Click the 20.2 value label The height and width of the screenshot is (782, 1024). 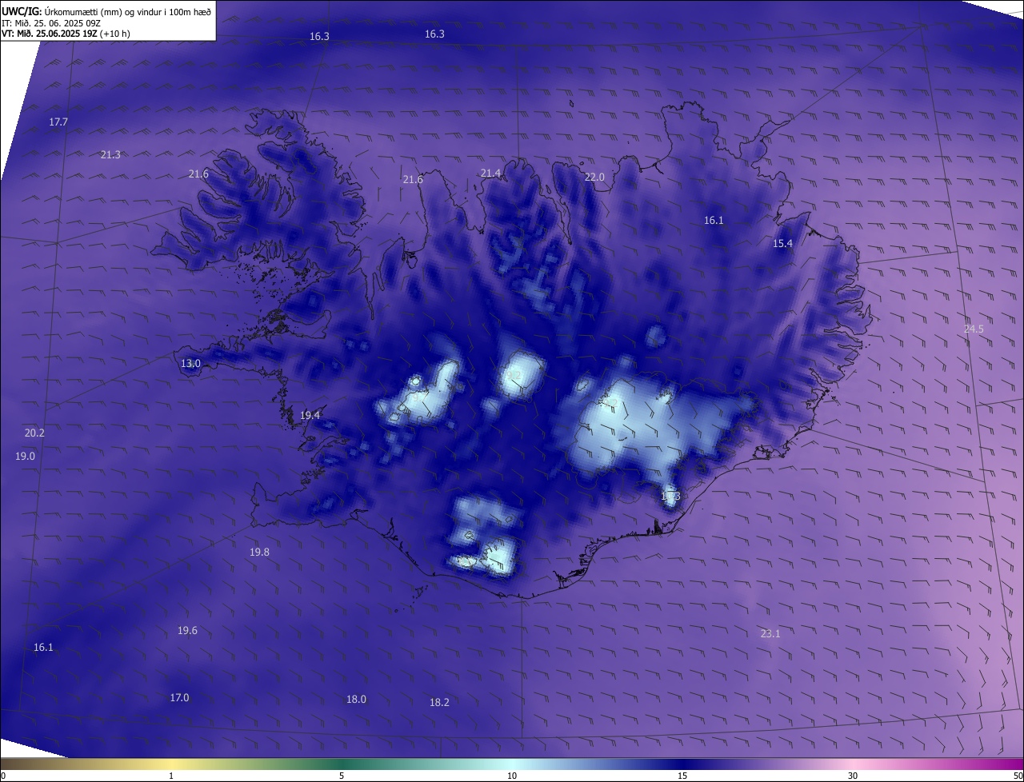click(x=34, y=433)
